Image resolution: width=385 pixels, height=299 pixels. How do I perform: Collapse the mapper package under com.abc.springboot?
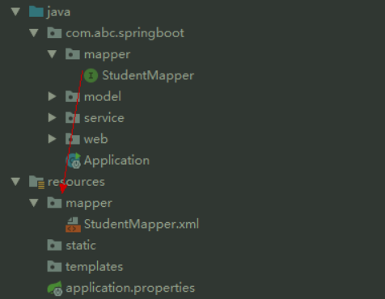pyautogui.click(x=52, y=54)
